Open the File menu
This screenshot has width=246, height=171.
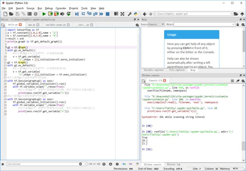pyautogui.click(x=3, y=8)
